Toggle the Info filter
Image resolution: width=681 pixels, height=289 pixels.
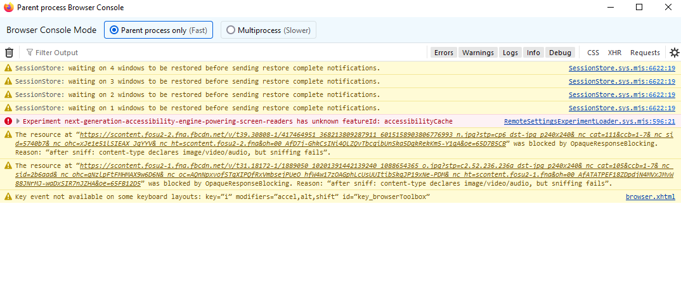coord(533,53)
